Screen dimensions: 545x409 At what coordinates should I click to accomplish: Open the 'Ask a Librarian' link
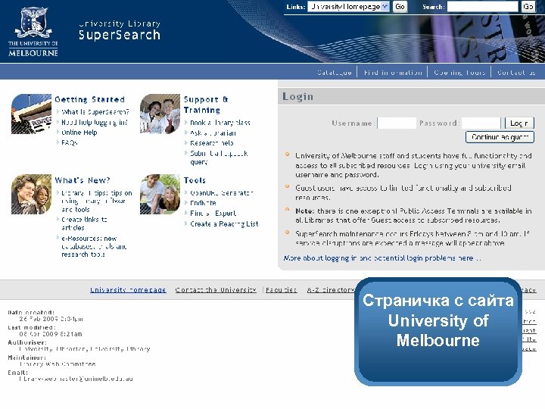(x=213, y=133)
